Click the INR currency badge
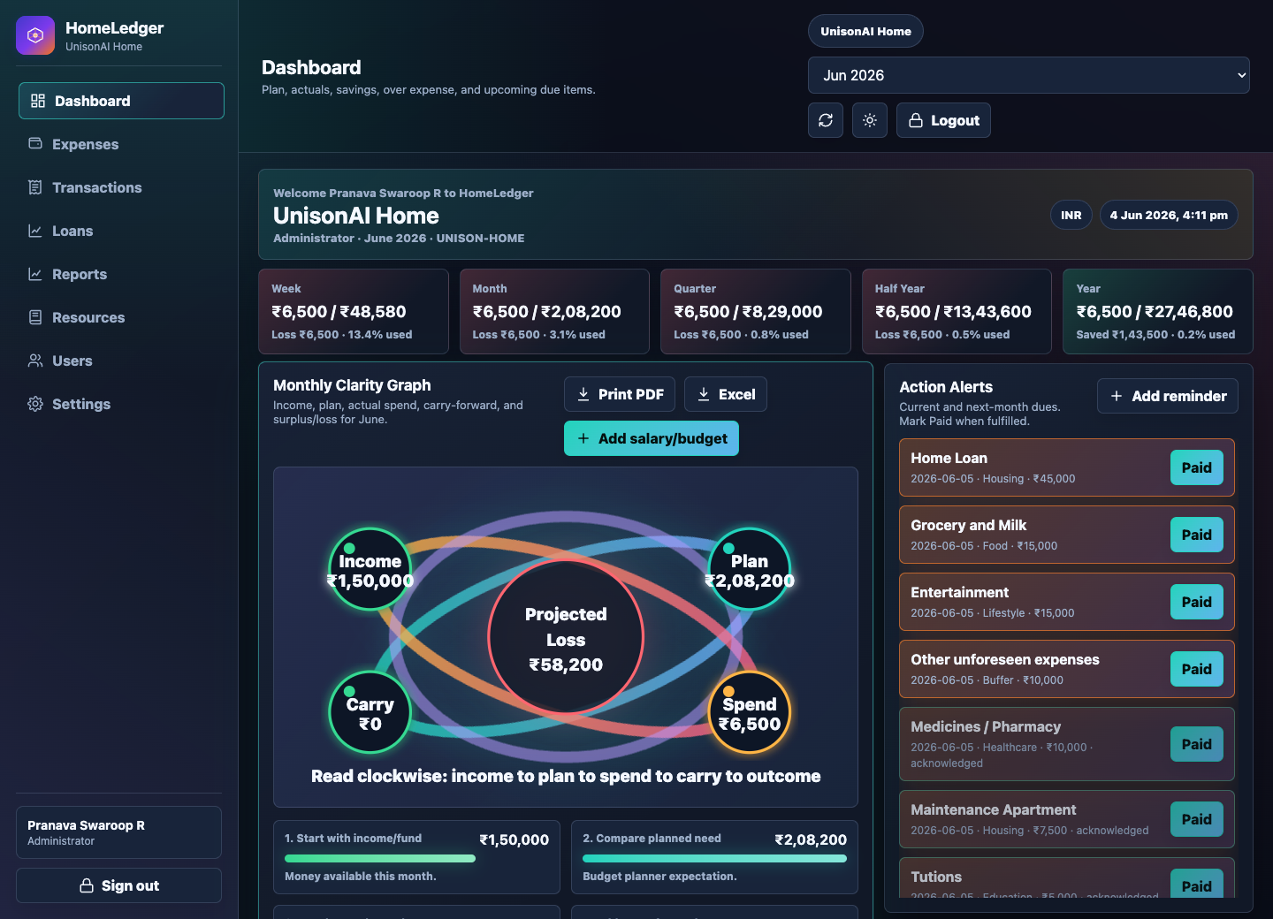The width and height of the screenshot is (1273, 919). 1071,215
